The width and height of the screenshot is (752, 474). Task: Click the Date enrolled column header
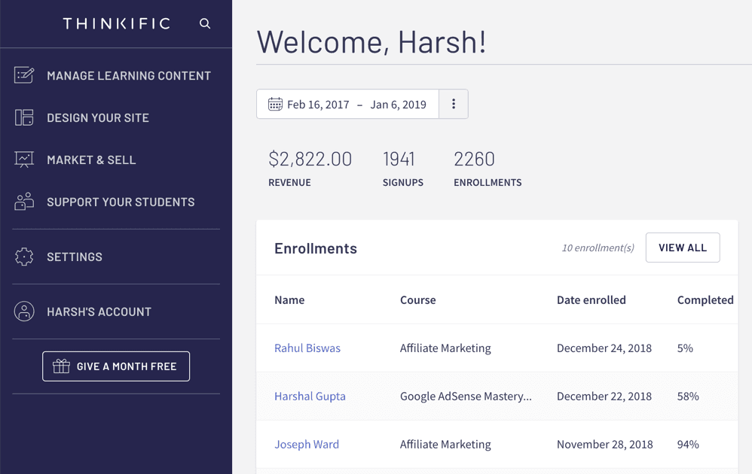point(591,300)
